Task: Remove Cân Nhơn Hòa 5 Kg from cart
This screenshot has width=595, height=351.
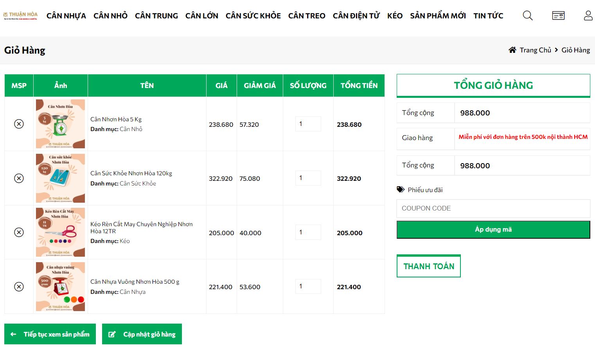Action: [19, 124]
